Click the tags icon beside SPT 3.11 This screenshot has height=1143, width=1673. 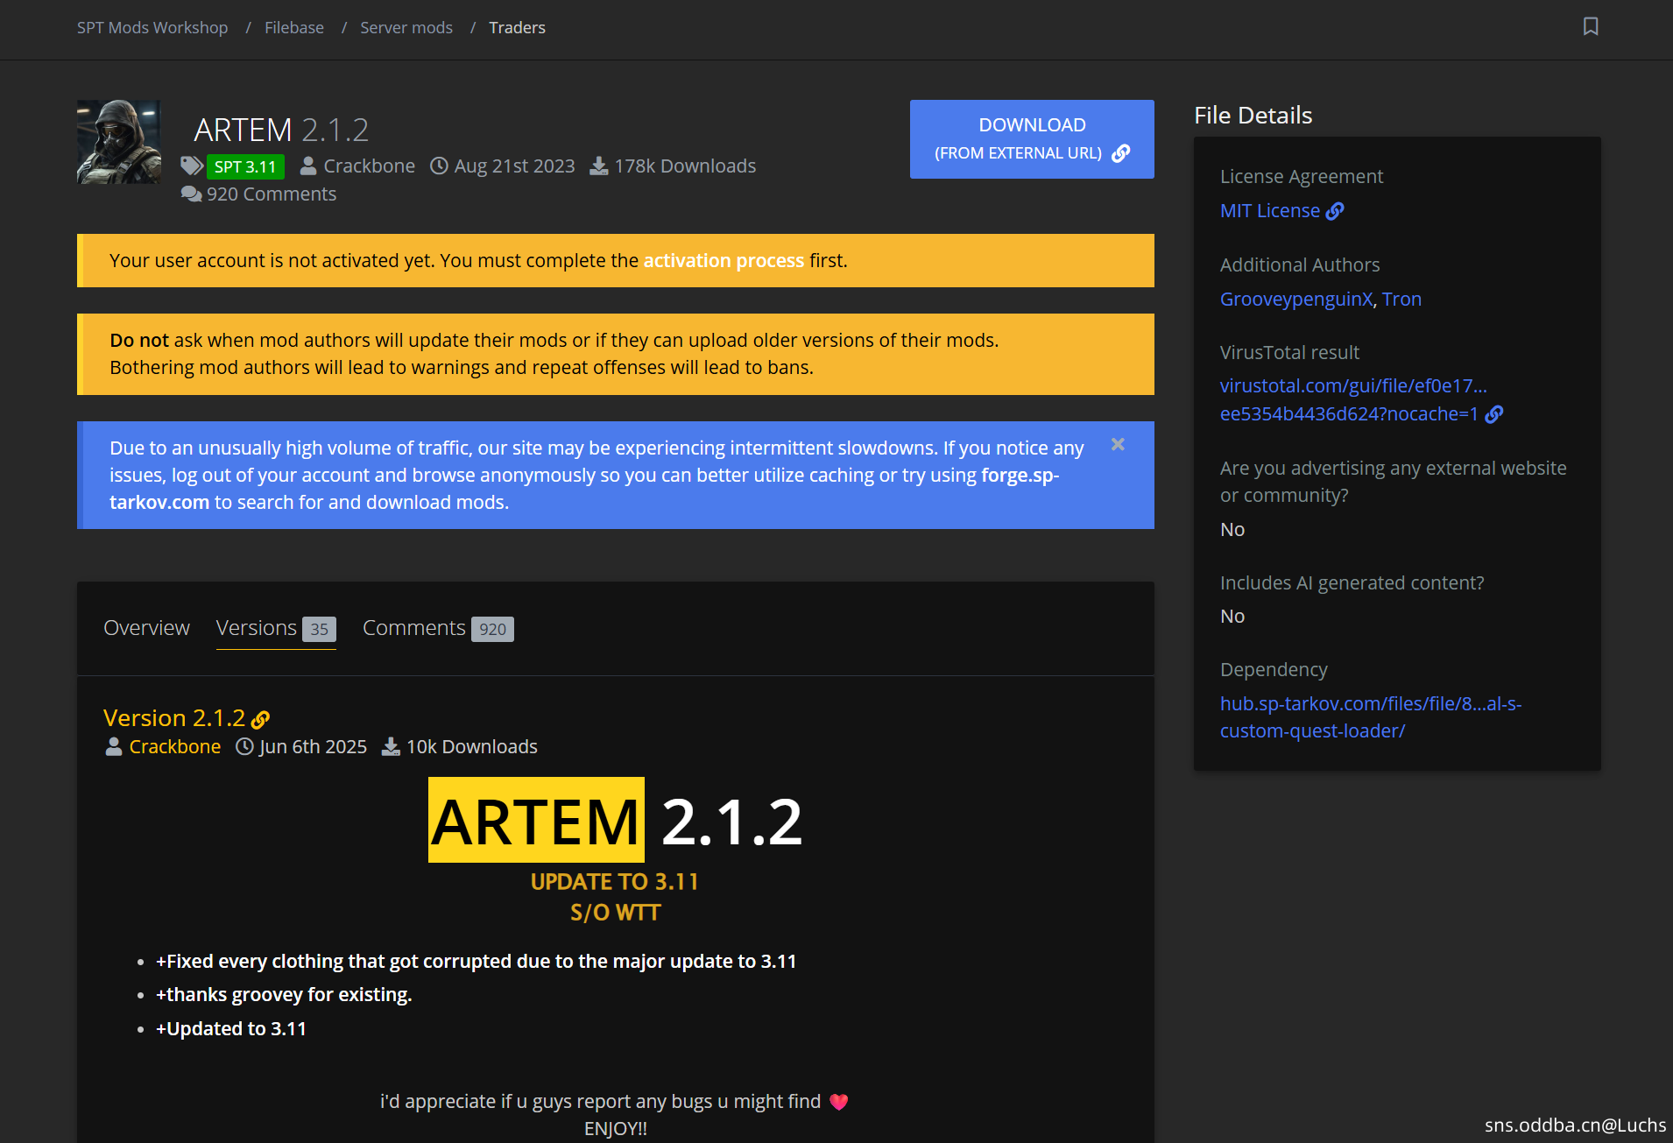(191, 166)
